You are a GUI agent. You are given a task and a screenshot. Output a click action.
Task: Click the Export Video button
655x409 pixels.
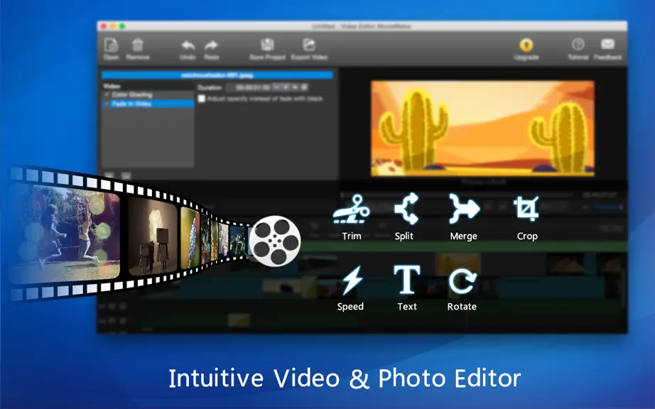tap(309, 49)
